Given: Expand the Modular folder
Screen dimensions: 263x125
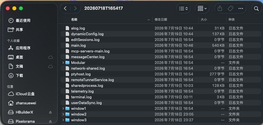Looking at the screenshot, I should [x=63, y=63].
